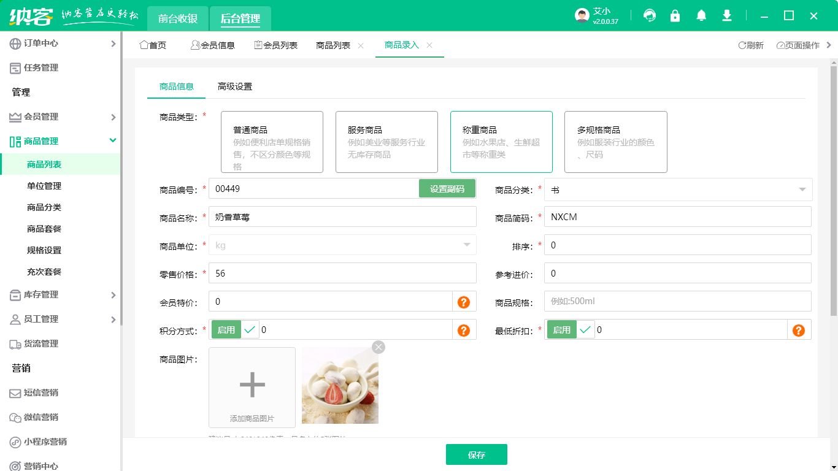The width and height of the screenshot is (838, 471).
Task: Click the 设置副码 button
Action: (447, 188)
